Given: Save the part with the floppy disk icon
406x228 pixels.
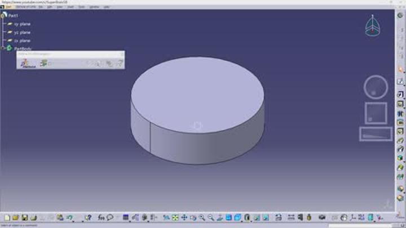Looking at the screenshot, I should (x=25, y=218).
